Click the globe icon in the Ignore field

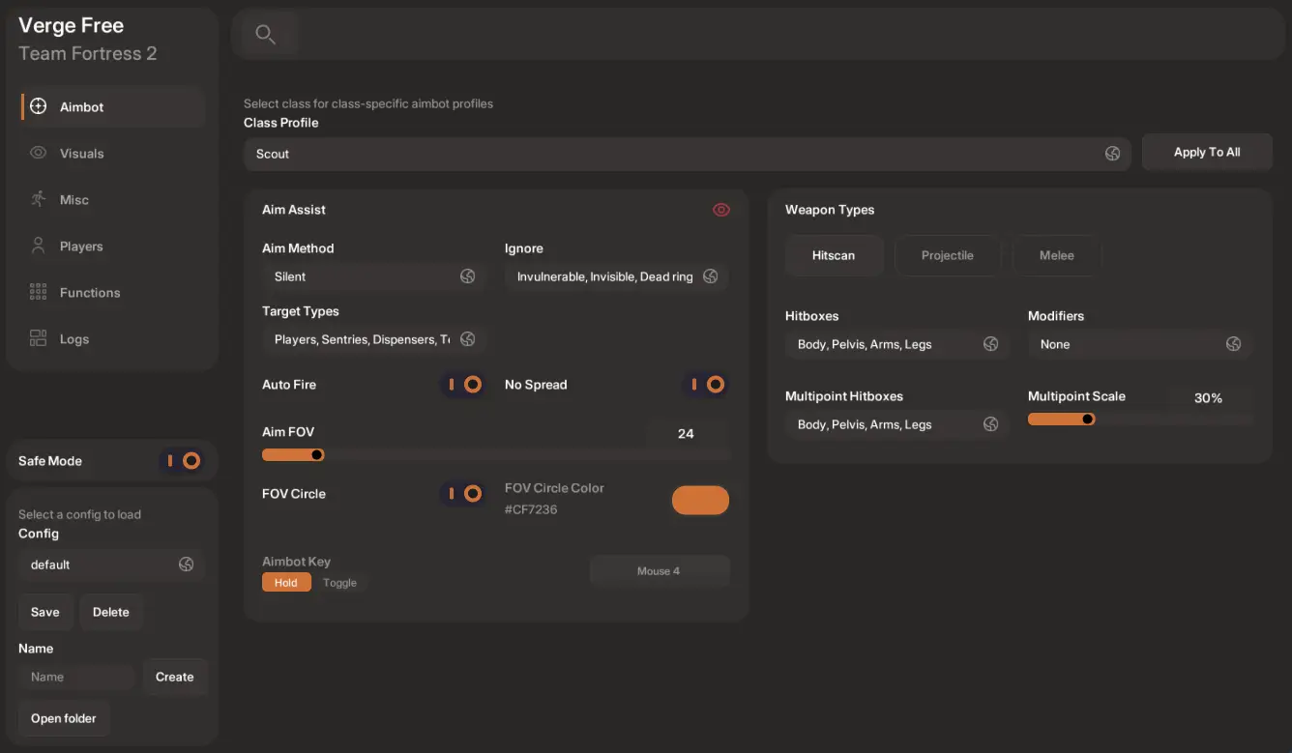click(x=711, y=276)
